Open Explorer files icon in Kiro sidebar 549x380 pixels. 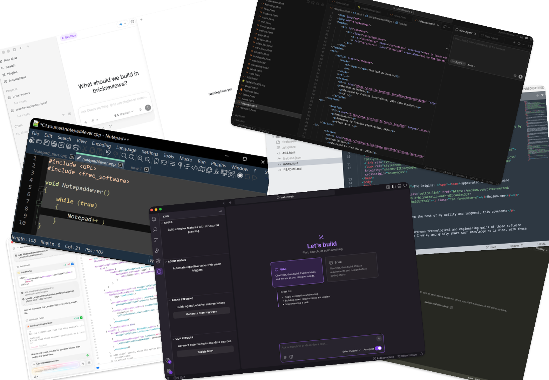pos(154,219)
